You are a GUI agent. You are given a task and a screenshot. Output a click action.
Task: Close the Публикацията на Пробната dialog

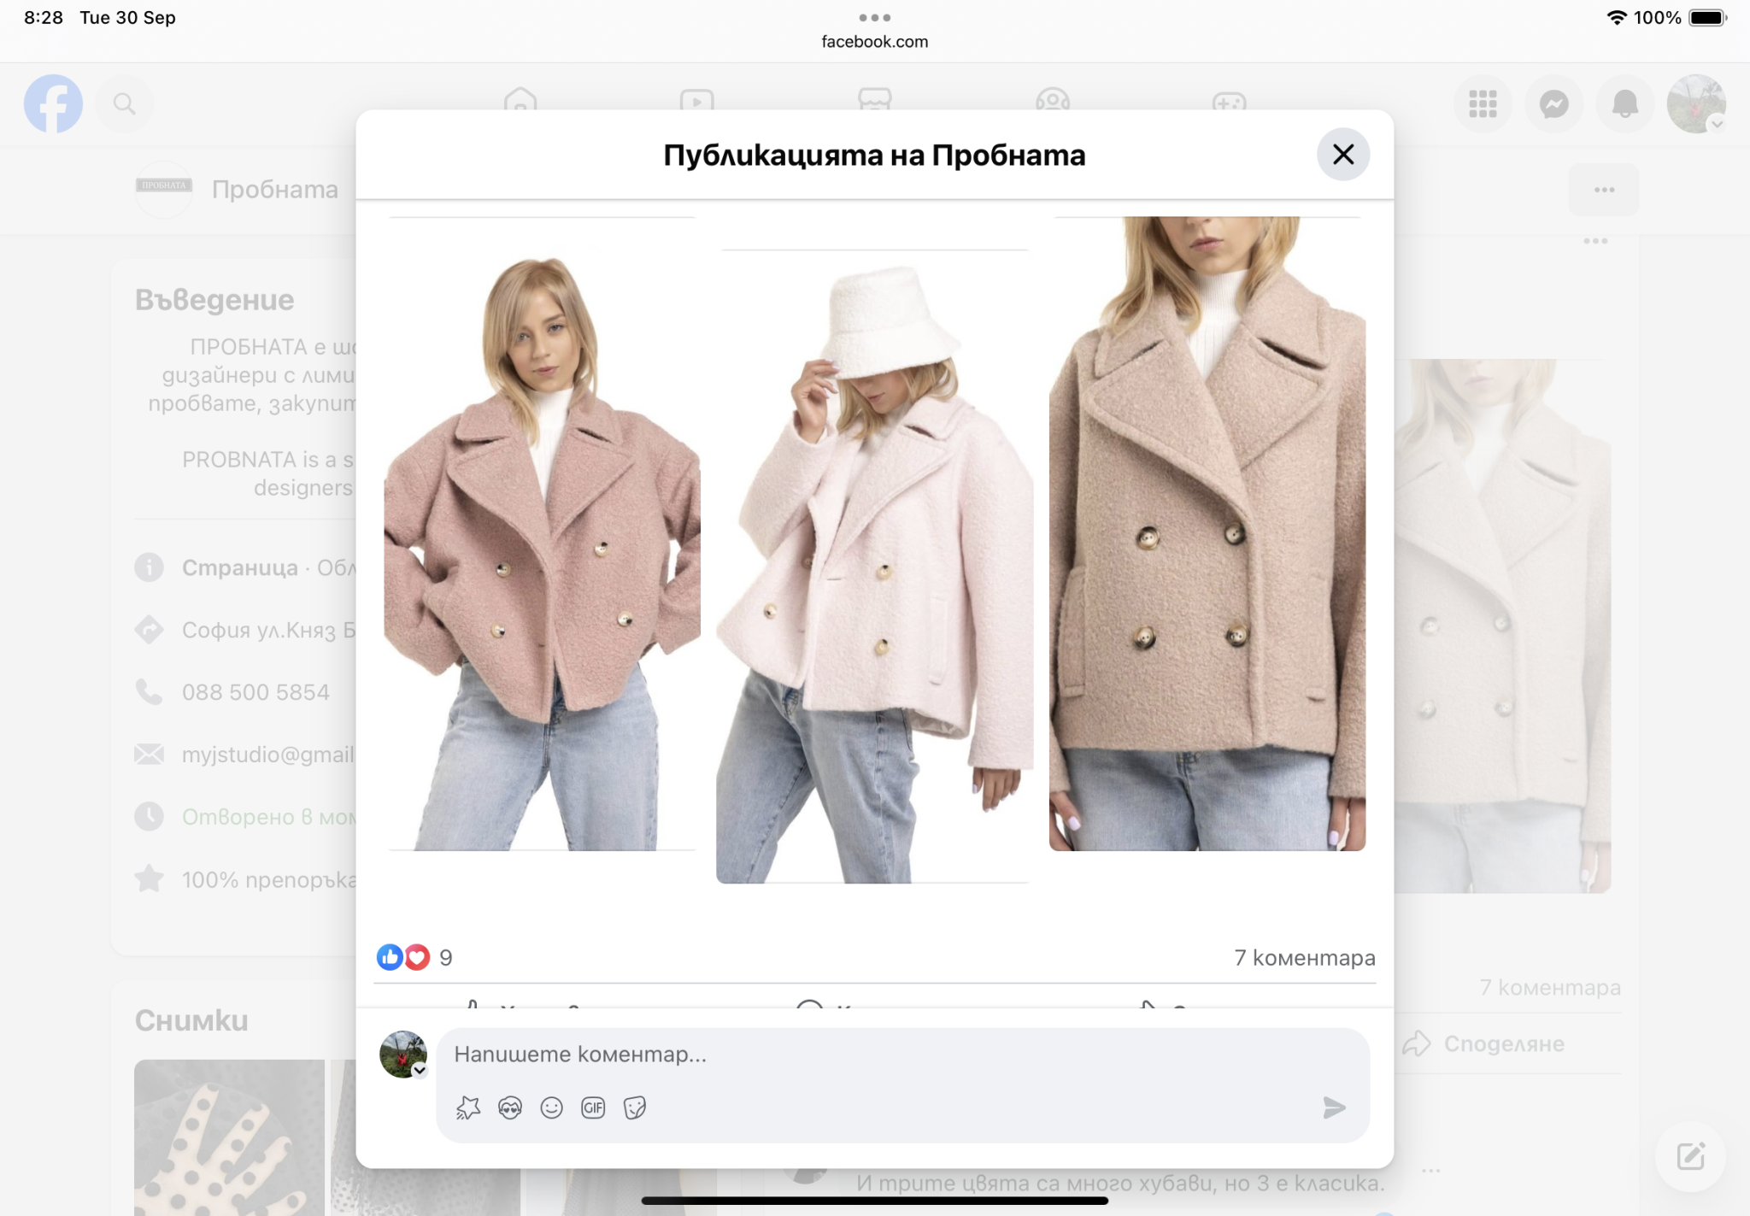point(1342,155)
